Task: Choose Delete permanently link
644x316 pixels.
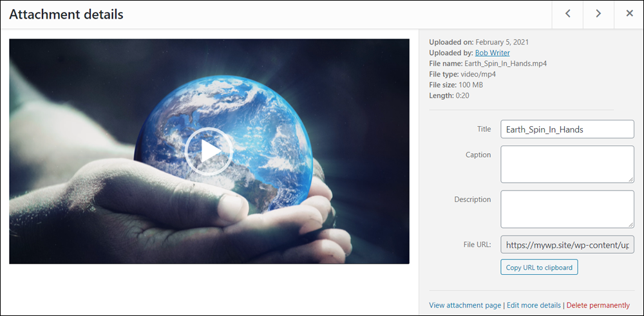Action: pos(598,305)
